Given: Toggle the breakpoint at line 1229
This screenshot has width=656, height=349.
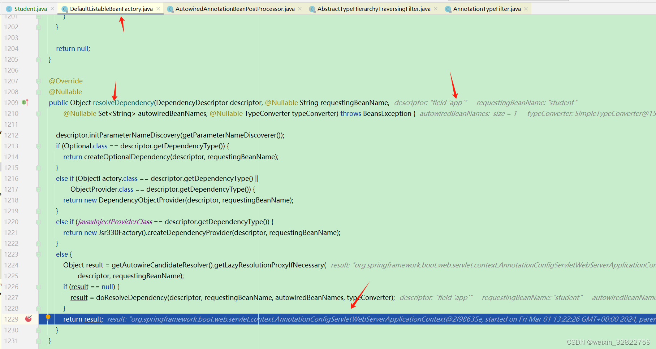Looking at the screenshot, I should tap(29, 319).
